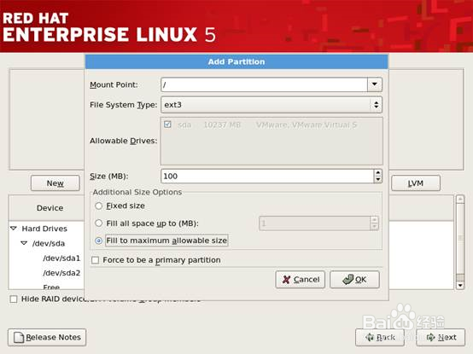Screen dimensions: 473x354
Task: Select the Fixed size radio option
Action: pyautogui.click(x=99, y=206)
